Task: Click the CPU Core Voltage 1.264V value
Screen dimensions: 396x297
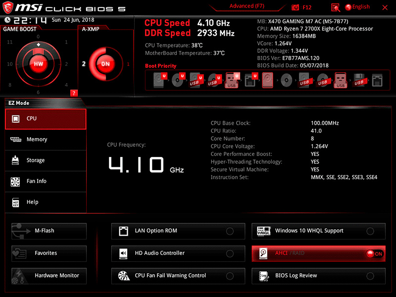Action: click(319, 146)
